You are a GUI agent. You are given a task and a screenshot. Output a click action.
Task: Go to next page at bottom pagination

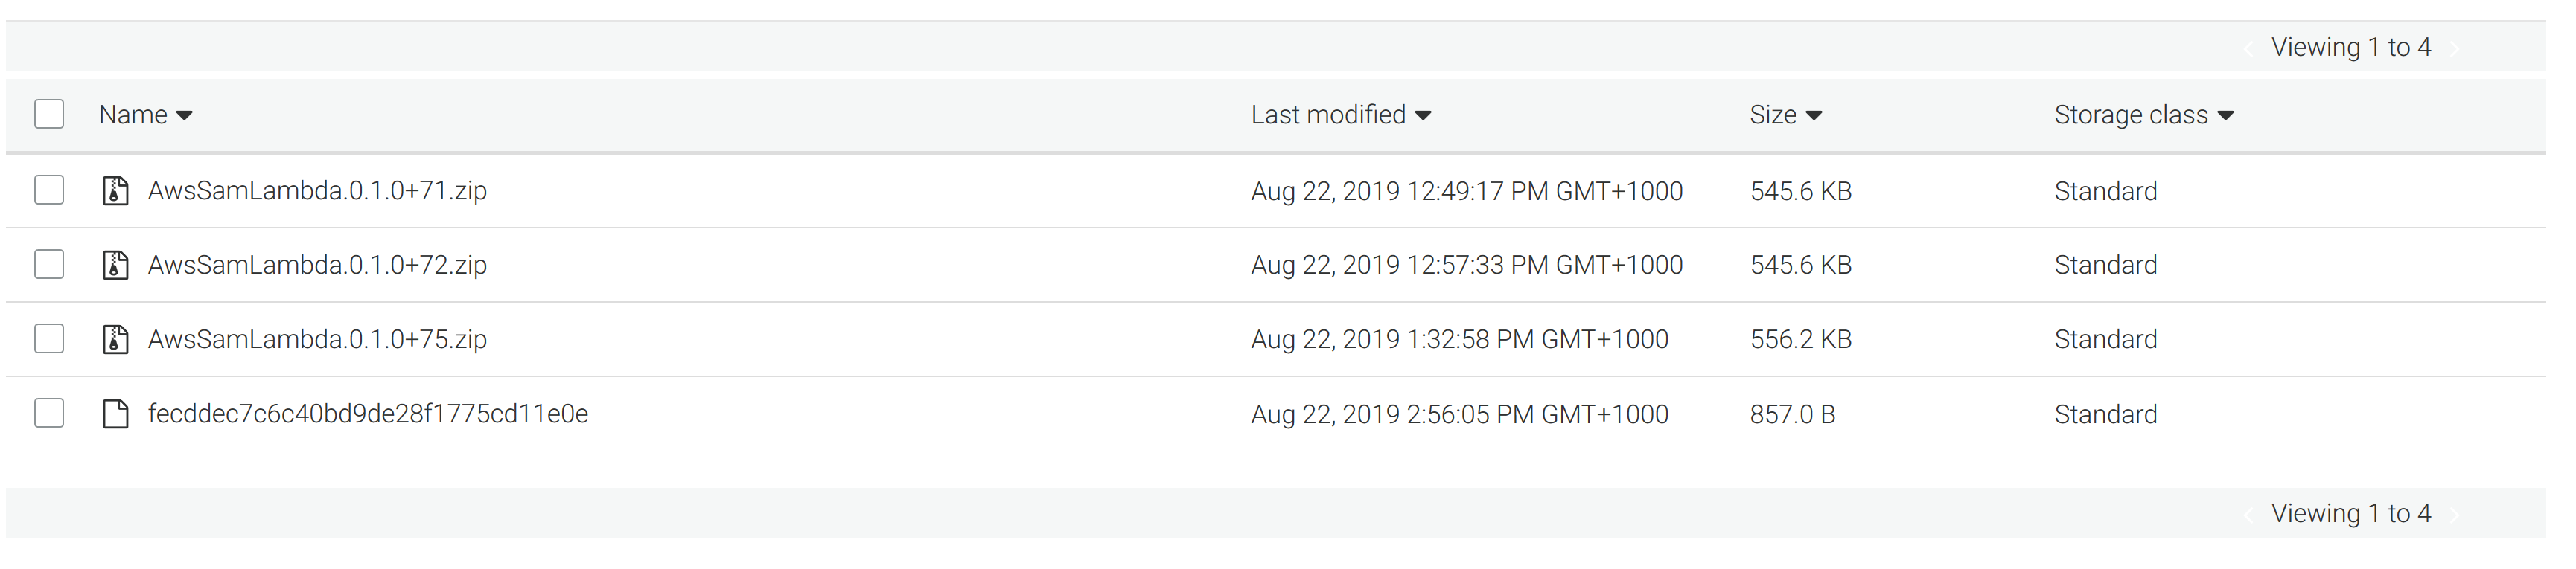[2455, 514]
